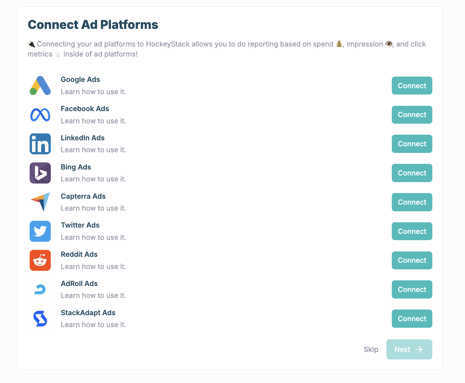The image size is (465, 383).
Task: Open the Twitter Ads 'Learn how to use it' link
Action: coord(93,238)
